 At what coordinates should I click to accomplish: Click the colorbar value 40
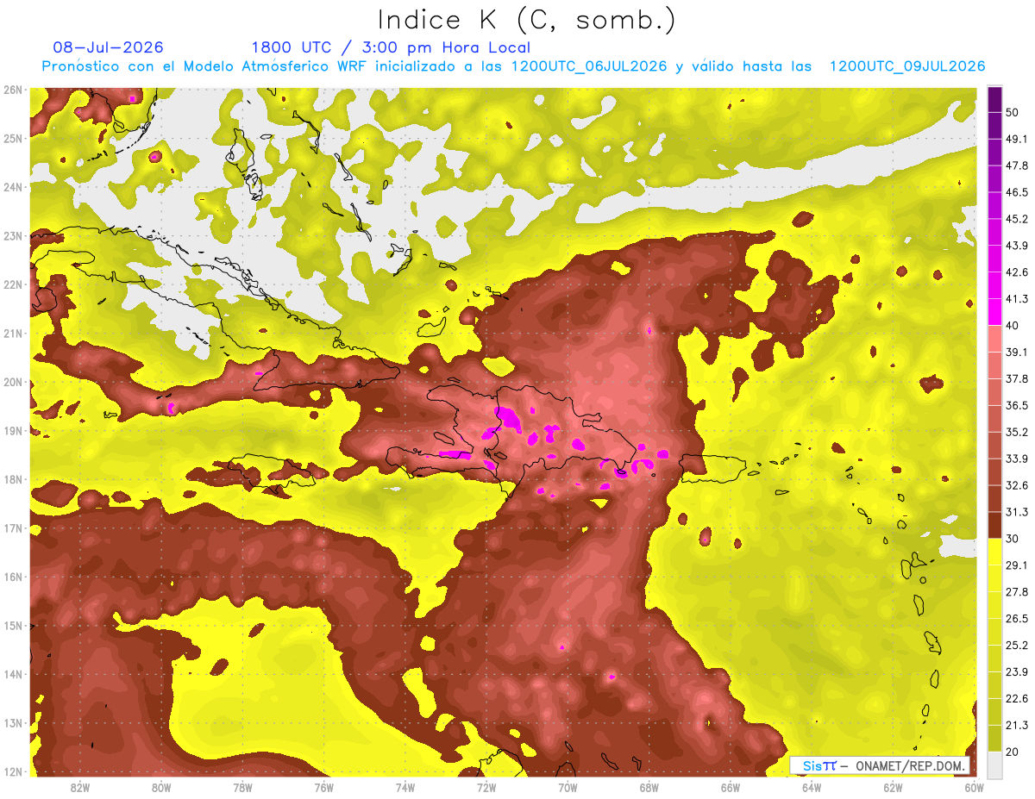[x=1013, y=326]
